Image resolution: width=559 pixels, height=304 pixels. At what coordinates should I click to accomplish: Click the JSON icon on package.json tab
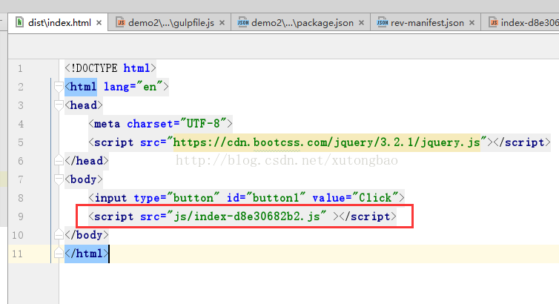click(x=243, y=22)
